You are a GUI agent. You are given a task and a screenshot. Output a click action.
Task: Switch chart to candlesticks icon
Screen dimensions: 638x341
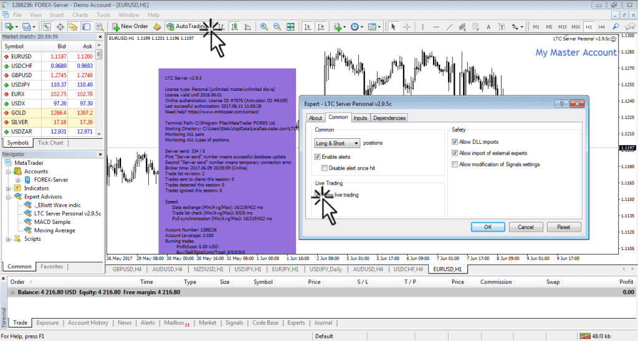point(235,27)
